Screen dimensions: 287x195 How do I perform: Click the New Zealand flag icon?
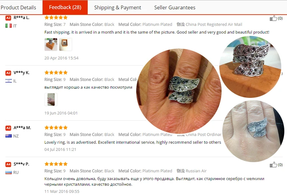[8, 136]
